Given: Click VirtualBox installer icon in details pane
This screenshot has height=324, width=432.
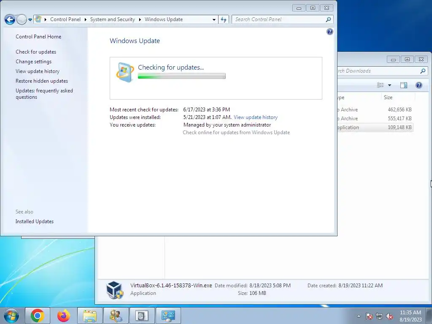Looking at the screenshot, I should pyautogui.click(x=115, y=290).
